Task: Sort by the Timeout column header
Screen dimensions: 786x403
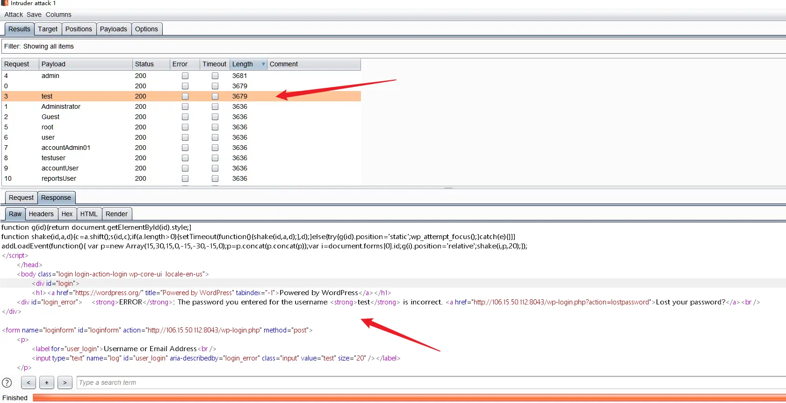Action: click(x=215, y=64)
